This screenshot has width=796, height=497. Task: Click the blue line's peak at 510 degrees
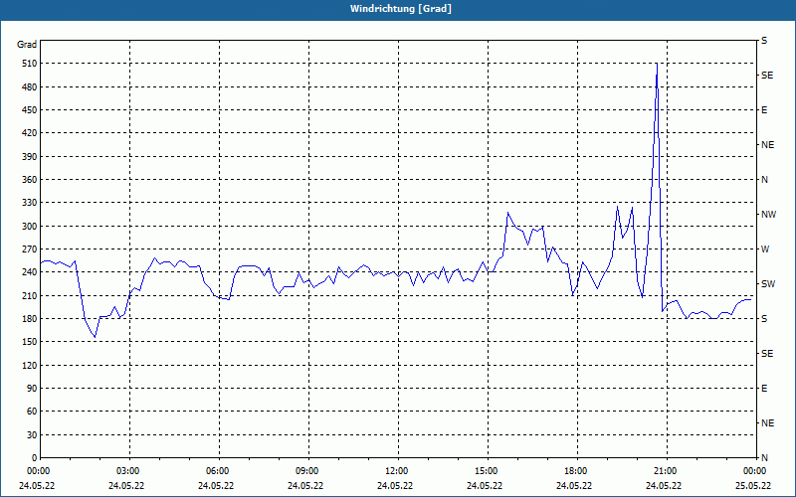657,64
